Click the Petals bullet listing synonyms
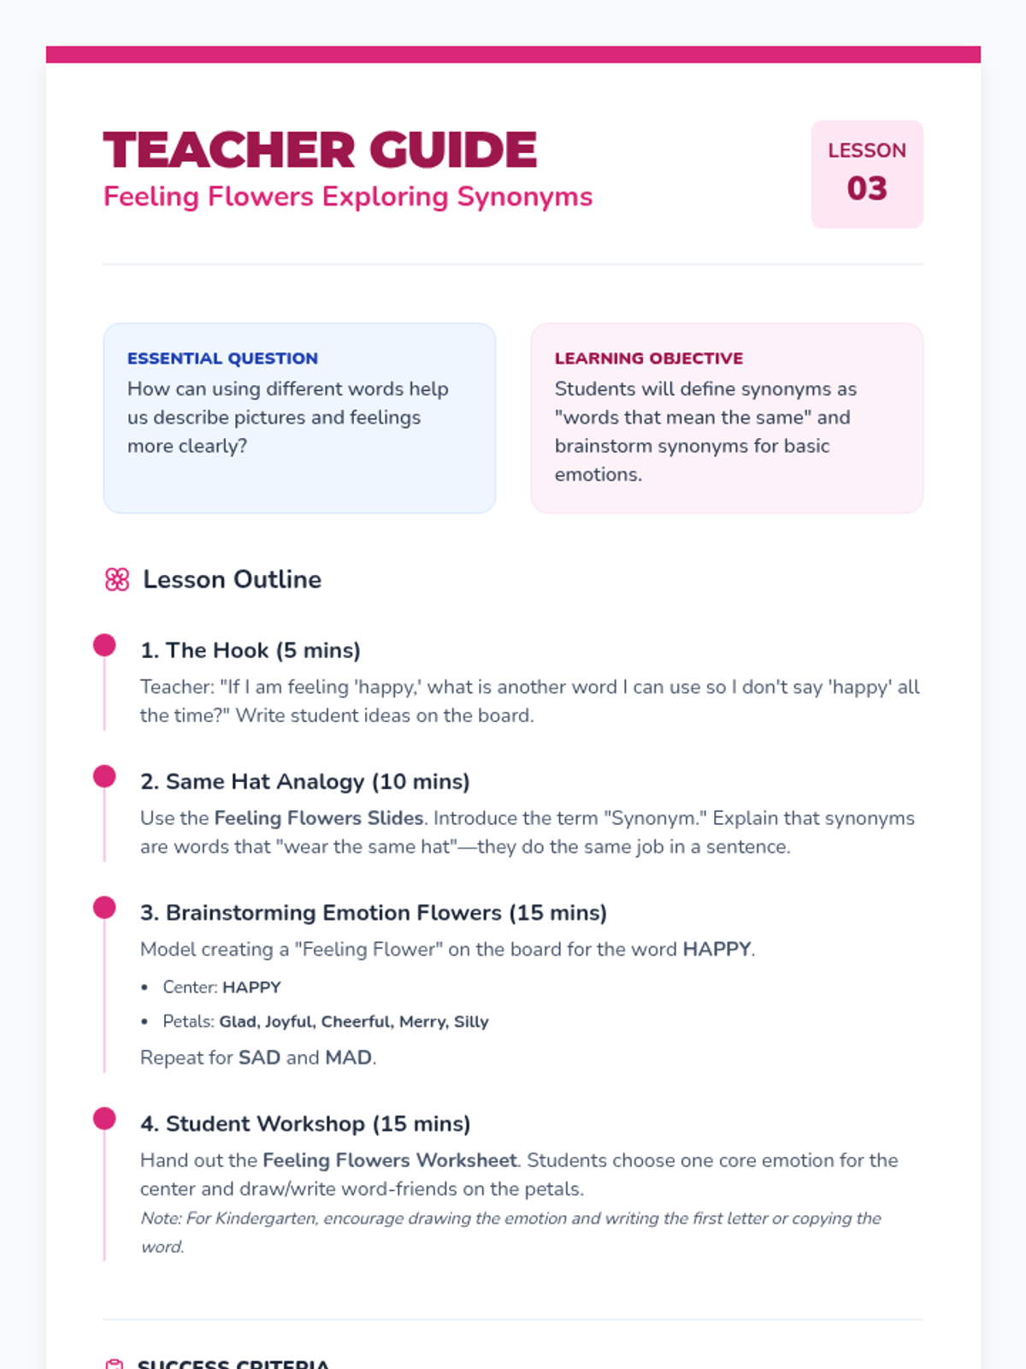1026x1369 pixels. (x=325, y=1022)
